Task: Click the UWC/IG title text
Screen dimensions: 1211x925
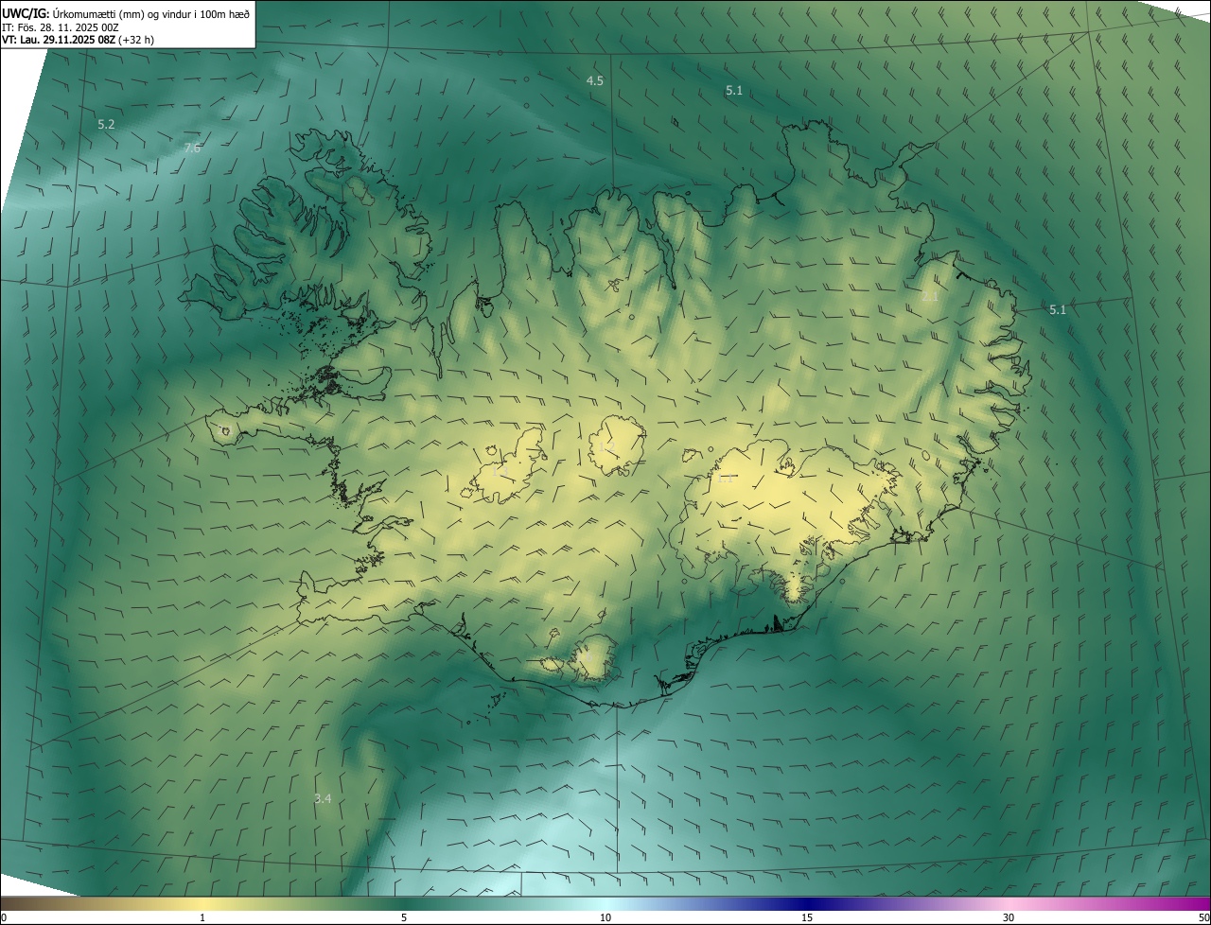Action: [x=26, y=12]
